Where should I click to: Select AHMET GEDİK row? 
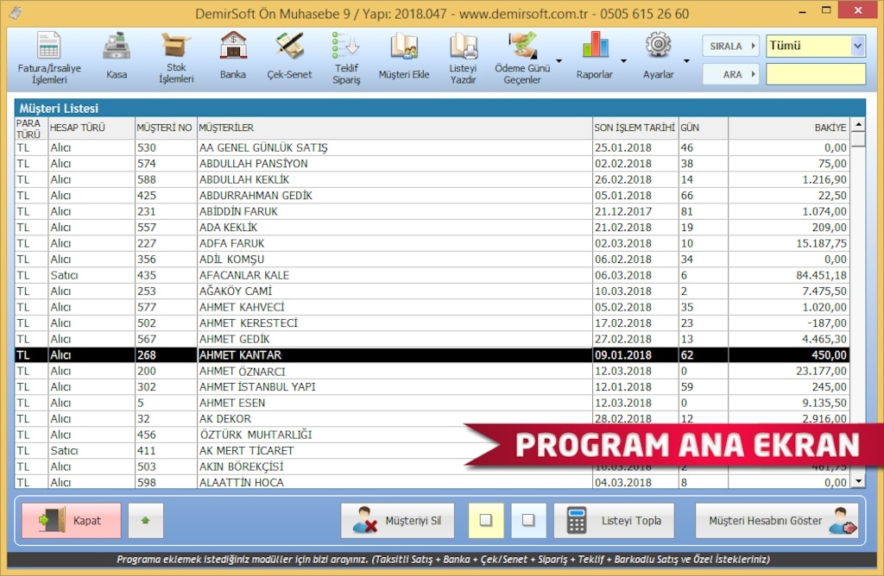pyautogui.click(x=432, y=339)
